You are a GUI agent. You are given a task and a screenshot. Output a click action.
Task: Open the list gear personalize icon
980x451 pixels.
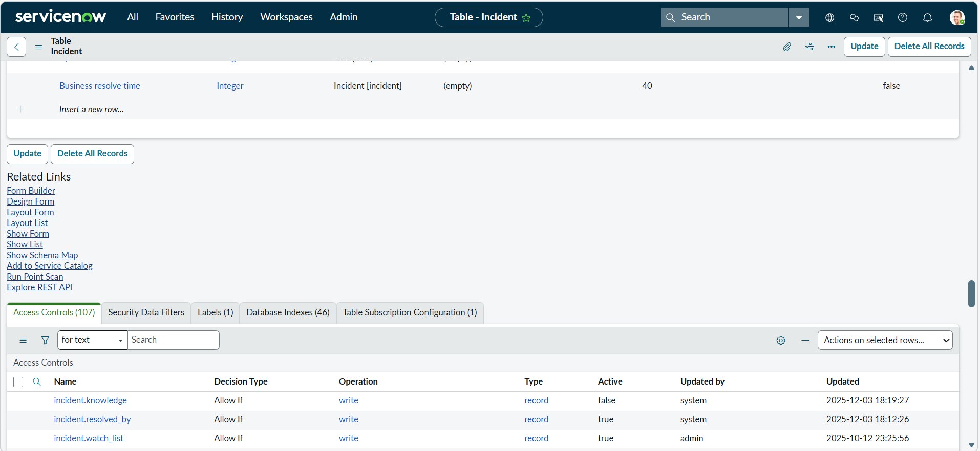click(781, 341)
